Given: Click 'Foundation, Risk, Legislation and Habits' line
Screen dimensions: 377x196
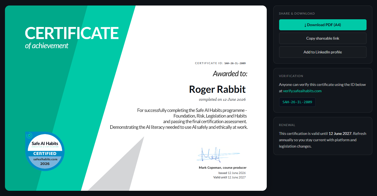Looking at the screenshot, I should pyautogui.click(x=210, y=116).
